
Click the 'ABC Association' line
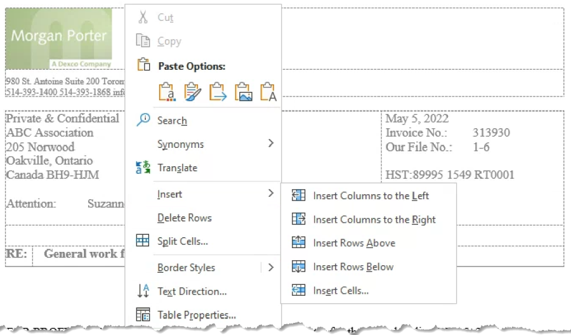coord(50,133)
